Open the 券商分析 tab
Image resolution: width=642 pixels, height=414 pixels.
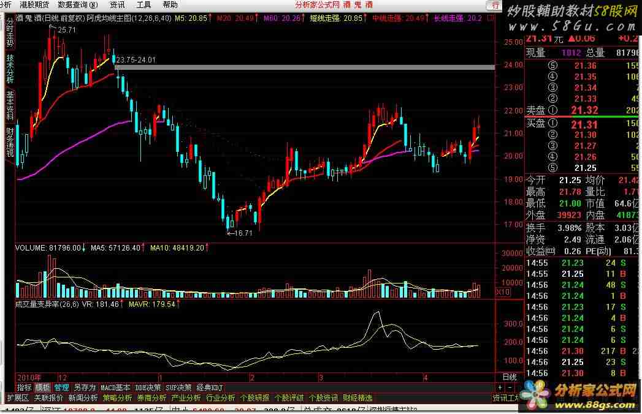coord(151,397)
